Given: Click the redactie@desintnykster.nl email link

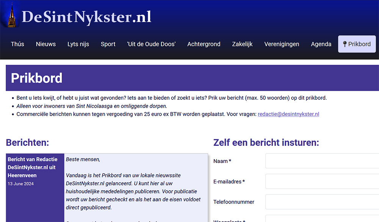Looking at the screenshot, I should 288,114.
